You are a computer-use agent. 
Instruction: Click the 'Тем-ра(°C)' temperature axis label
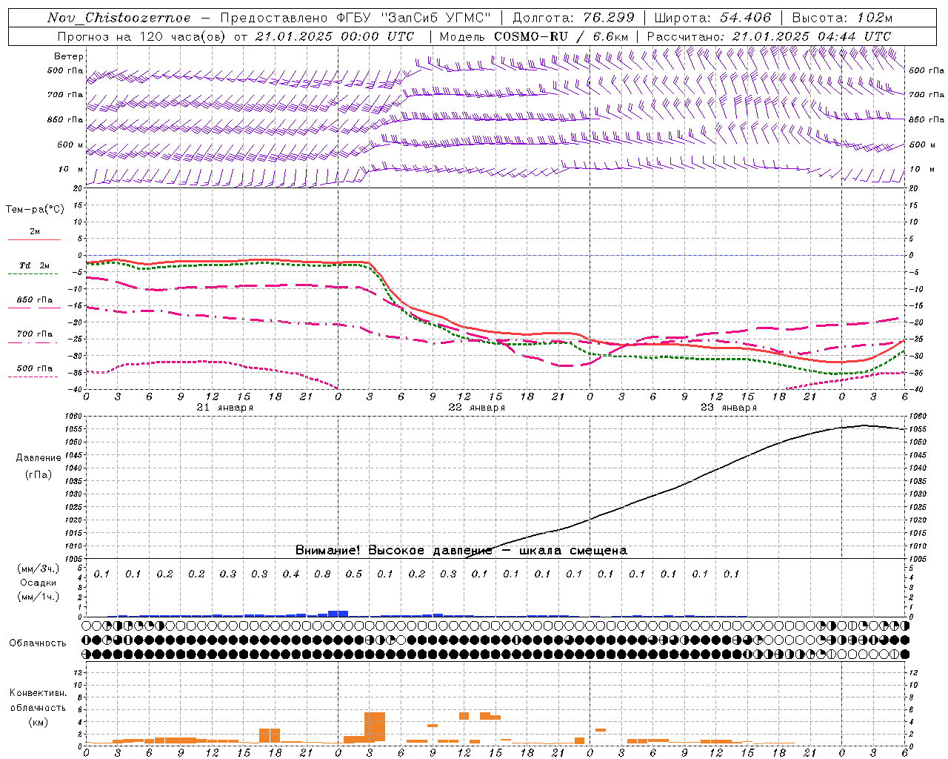(35, 210)
